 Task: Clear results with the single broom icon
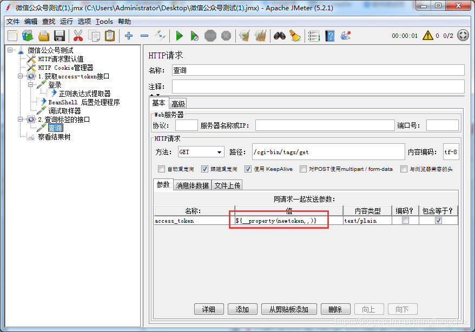point(245,36)
